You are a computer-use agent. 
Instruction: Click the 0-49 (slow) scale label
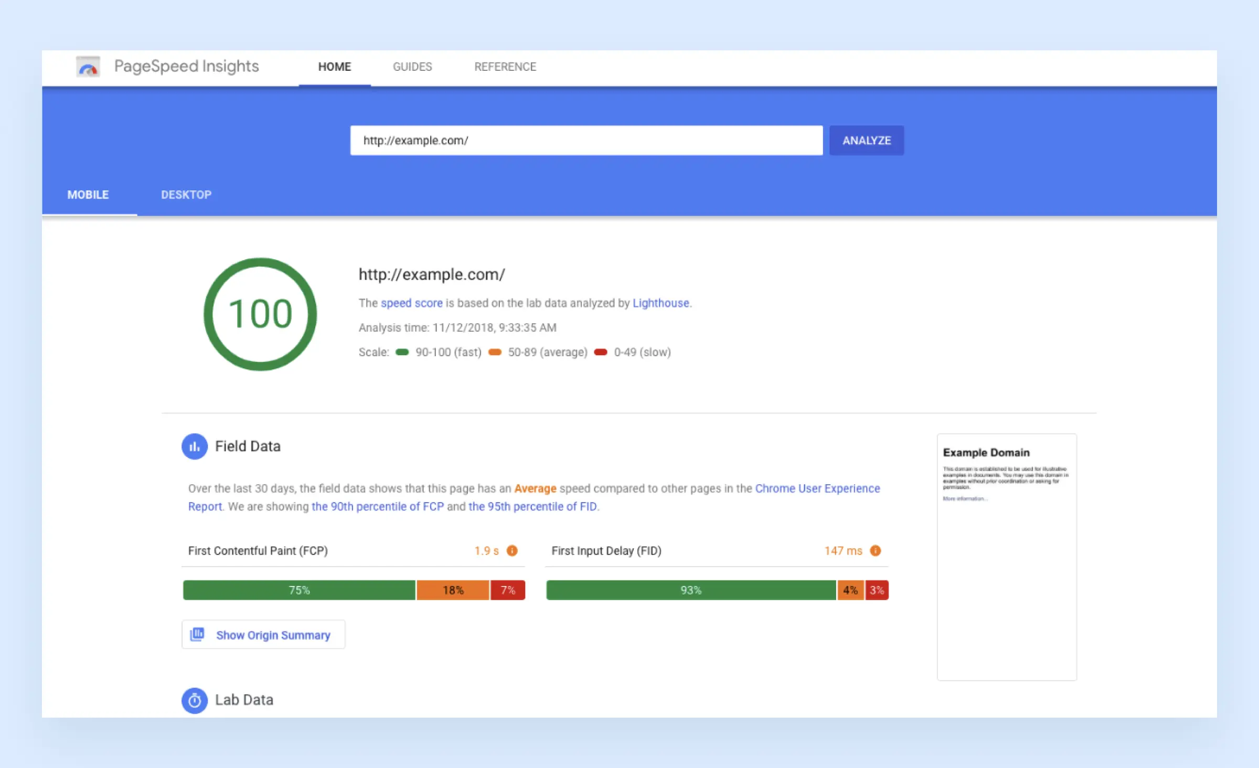[643, 352]
